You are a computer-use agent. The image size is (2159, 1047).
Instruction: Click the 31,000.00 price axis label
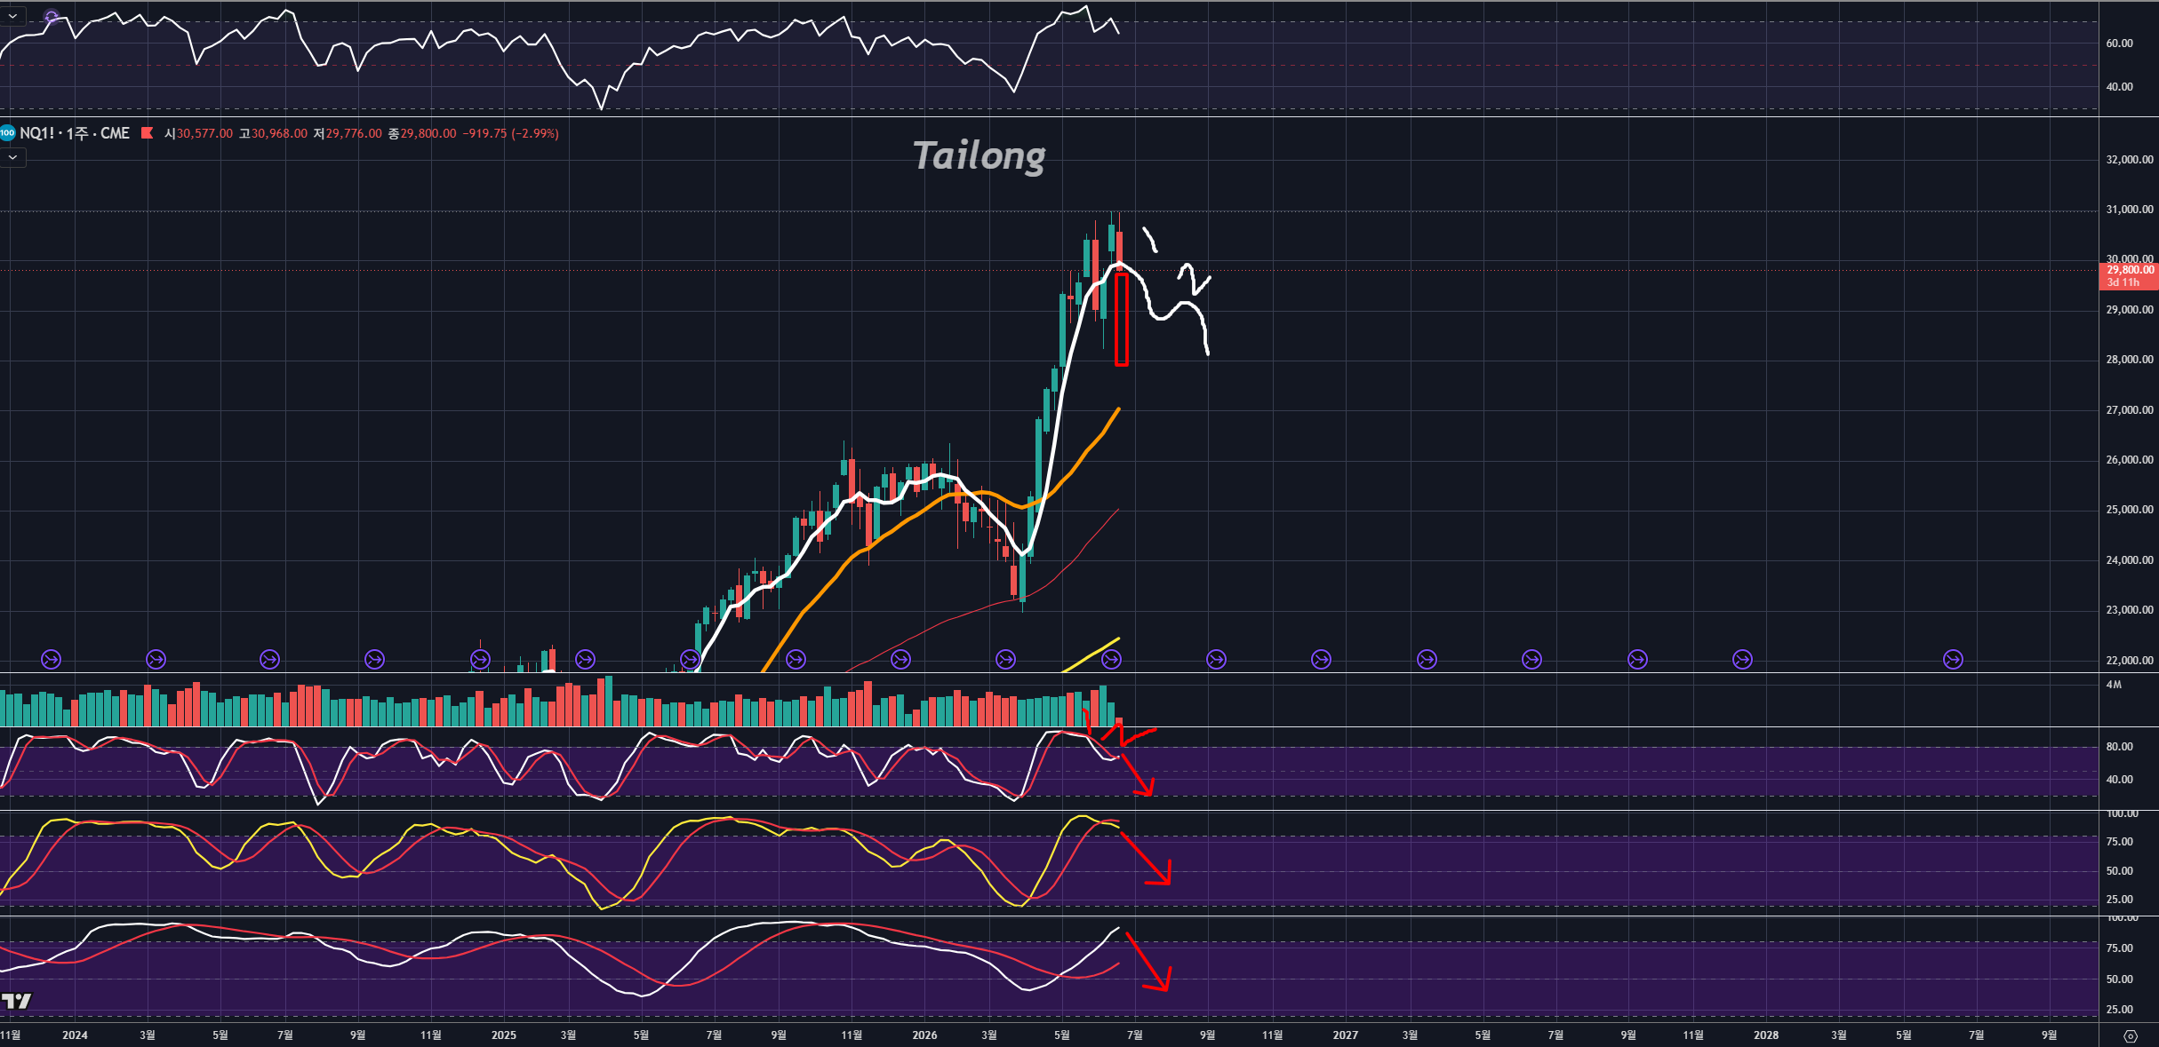(2130, 210)
